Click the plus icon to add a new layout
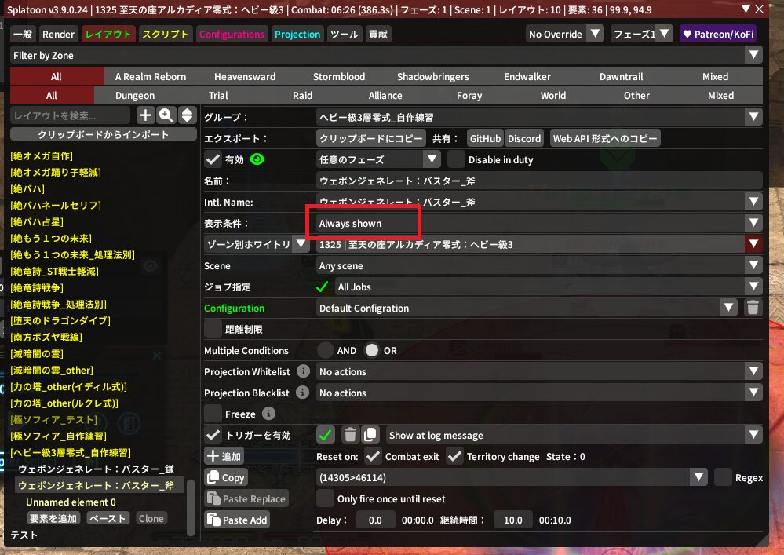Viewport: 784px width, 555px height. (x=146, y=115)
